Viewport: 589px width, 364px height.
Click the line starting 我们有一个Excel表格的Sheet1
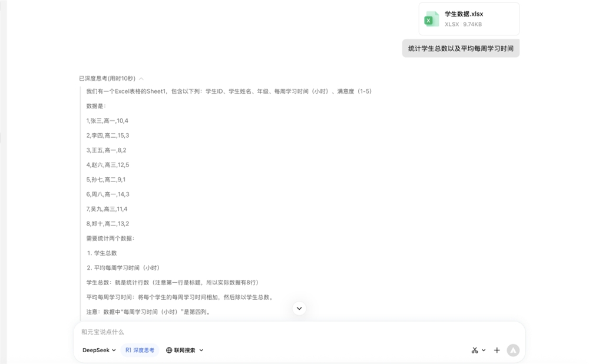point(229,91)
